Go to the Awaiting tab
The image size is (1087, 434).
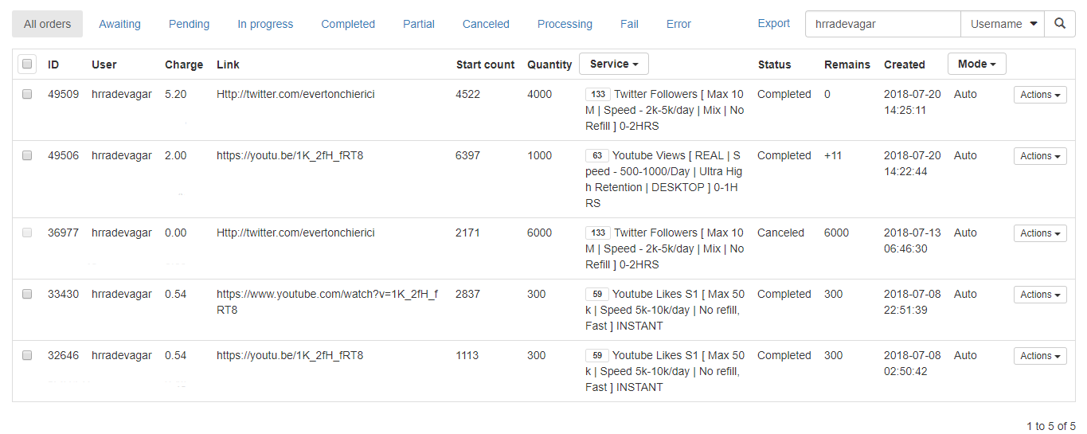pos(118,24)
